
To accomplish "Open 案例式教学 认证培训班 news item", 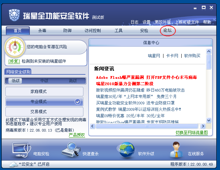I will (139, 109).
